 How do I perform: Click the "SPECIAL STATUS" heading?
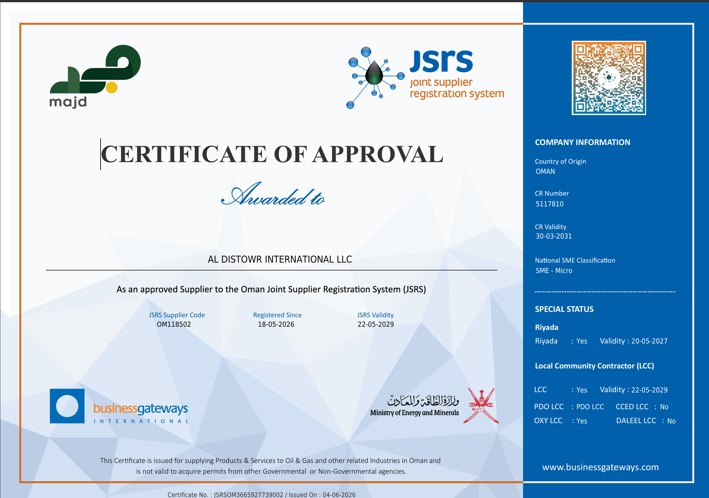(564, 309)
